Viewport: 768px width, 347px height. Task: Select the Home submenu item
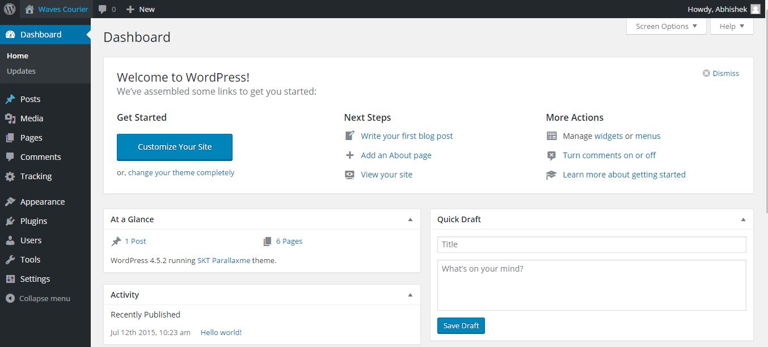(18, 56)
